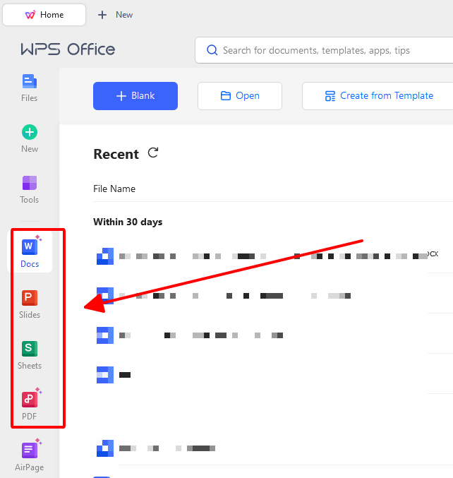The height and width of the screenshot is (478, 453).
Task: Open a New tab at the top
Action: coord(115,15)
